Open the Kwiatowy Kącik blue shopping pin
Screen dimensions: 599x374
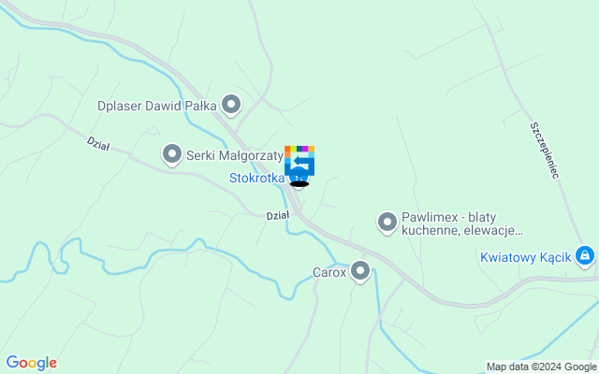coord(585,256)
